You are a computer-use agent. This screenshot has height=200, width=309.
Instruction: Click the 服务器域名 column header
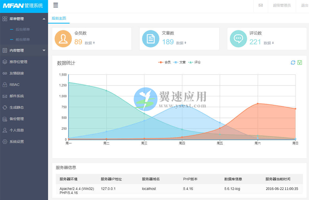click(x=151, y=179)
